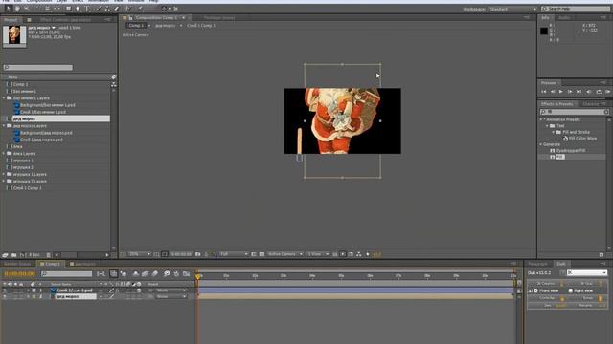Screen dimensions: 613x344
Task: Open Workspace Standard dropdown
Action: coord(513,9)
